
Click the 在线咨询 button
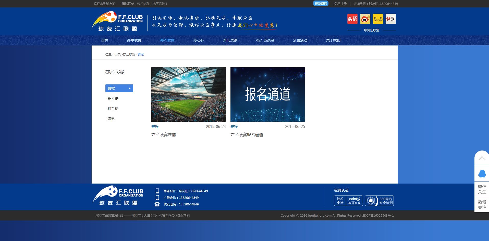[321, 4]
